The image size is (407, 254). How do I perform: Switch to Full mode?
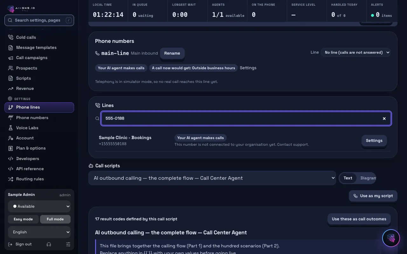(x=55, y=219)
